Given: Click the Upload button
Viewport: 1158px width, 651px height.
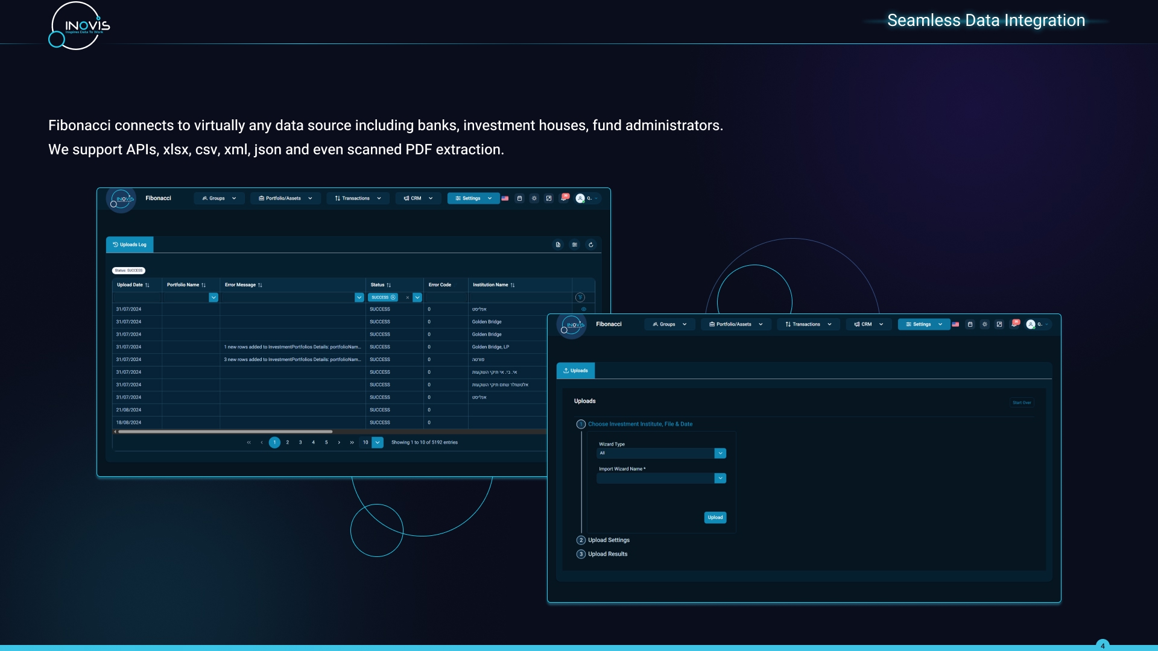Looking at the screenshot, I should pos(715,517).
